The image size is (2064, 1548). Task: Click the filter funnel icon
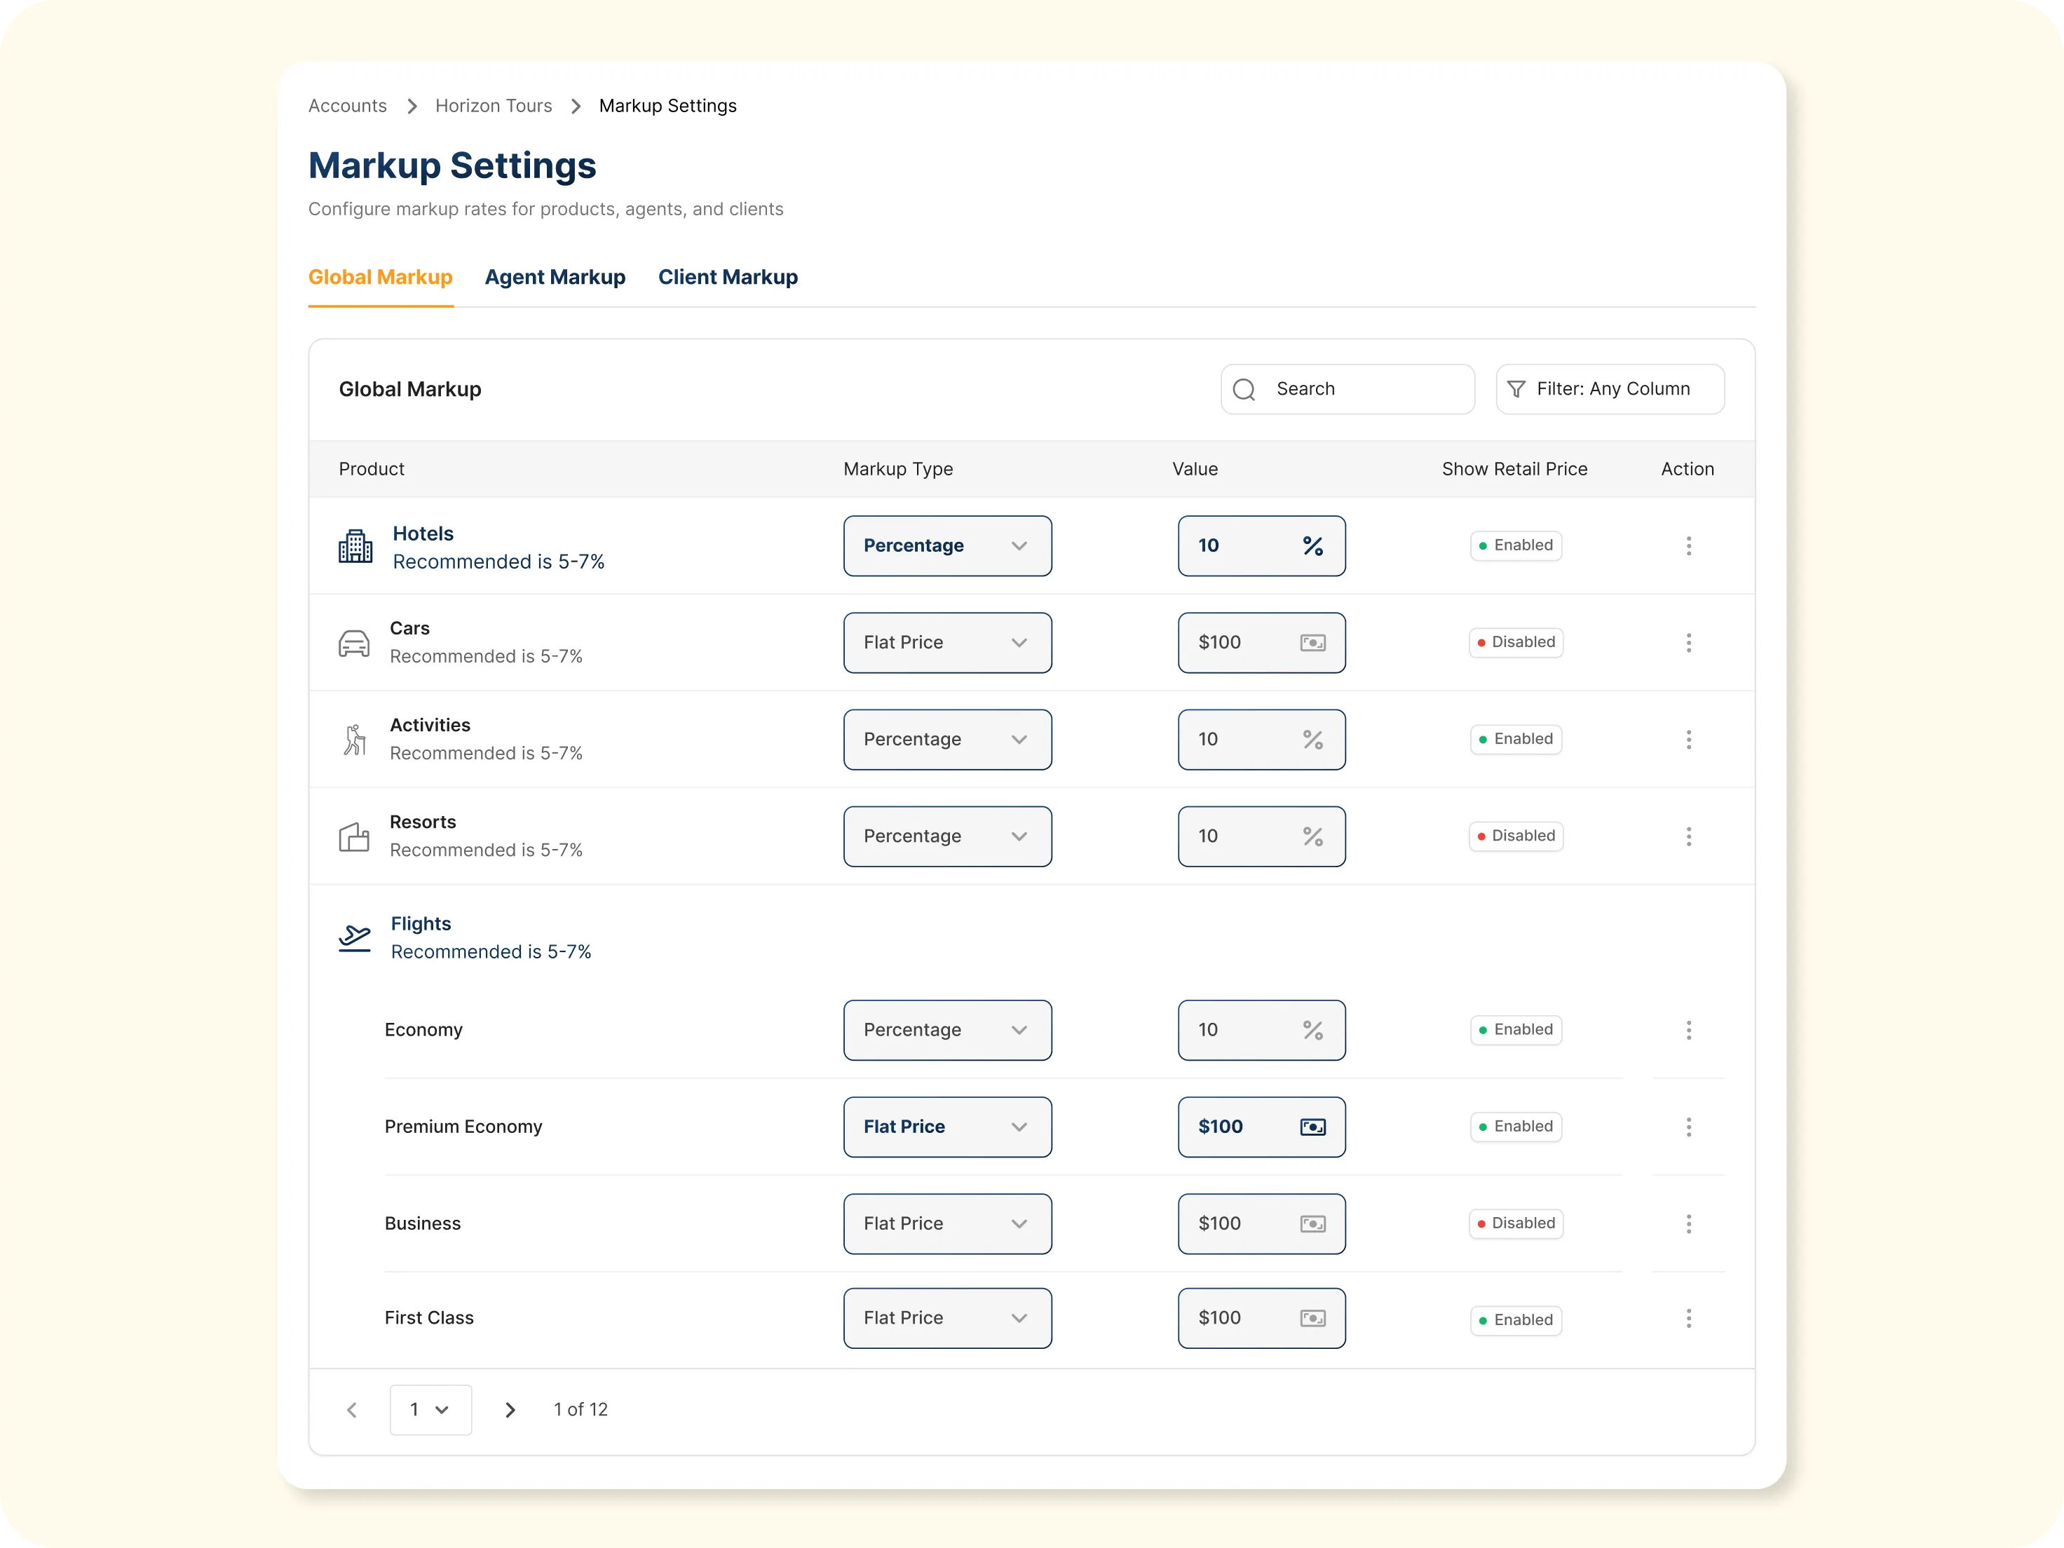pos(1516,389)
